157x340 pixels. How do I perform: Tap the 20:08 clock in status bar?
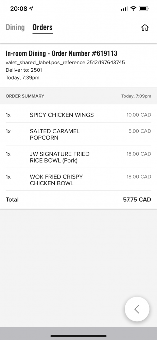pyautogui.click(x=19, y=9)
